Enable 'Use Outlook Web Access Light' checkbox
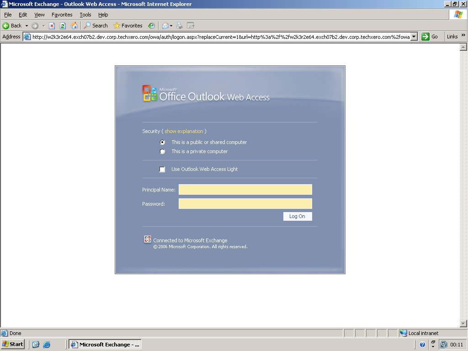The height and width of the screenshot is (351, 468). [162, 169]
